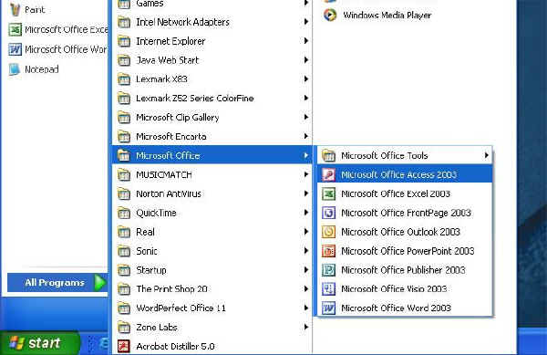Expand the Startup submenu arrow
Viewport: 547px width, 355px height.
pos(306,269)
